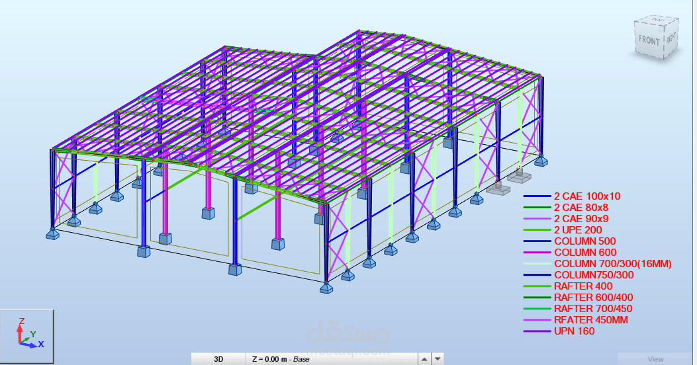The image size is (697, 365).
Task: Switch to the View tab at the bottom
Action: [x=656, y=359]
